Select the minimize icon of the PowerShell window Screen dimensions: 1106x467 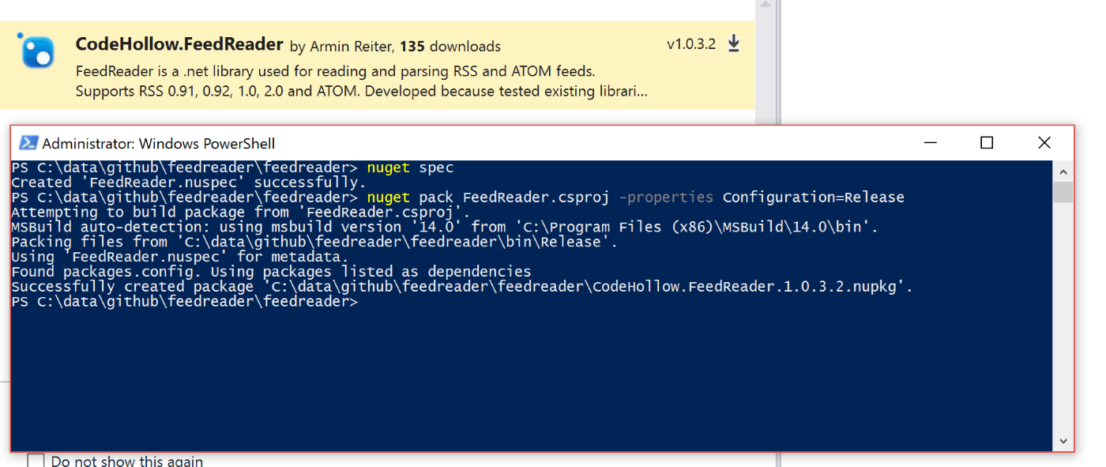tap(930, 143)
